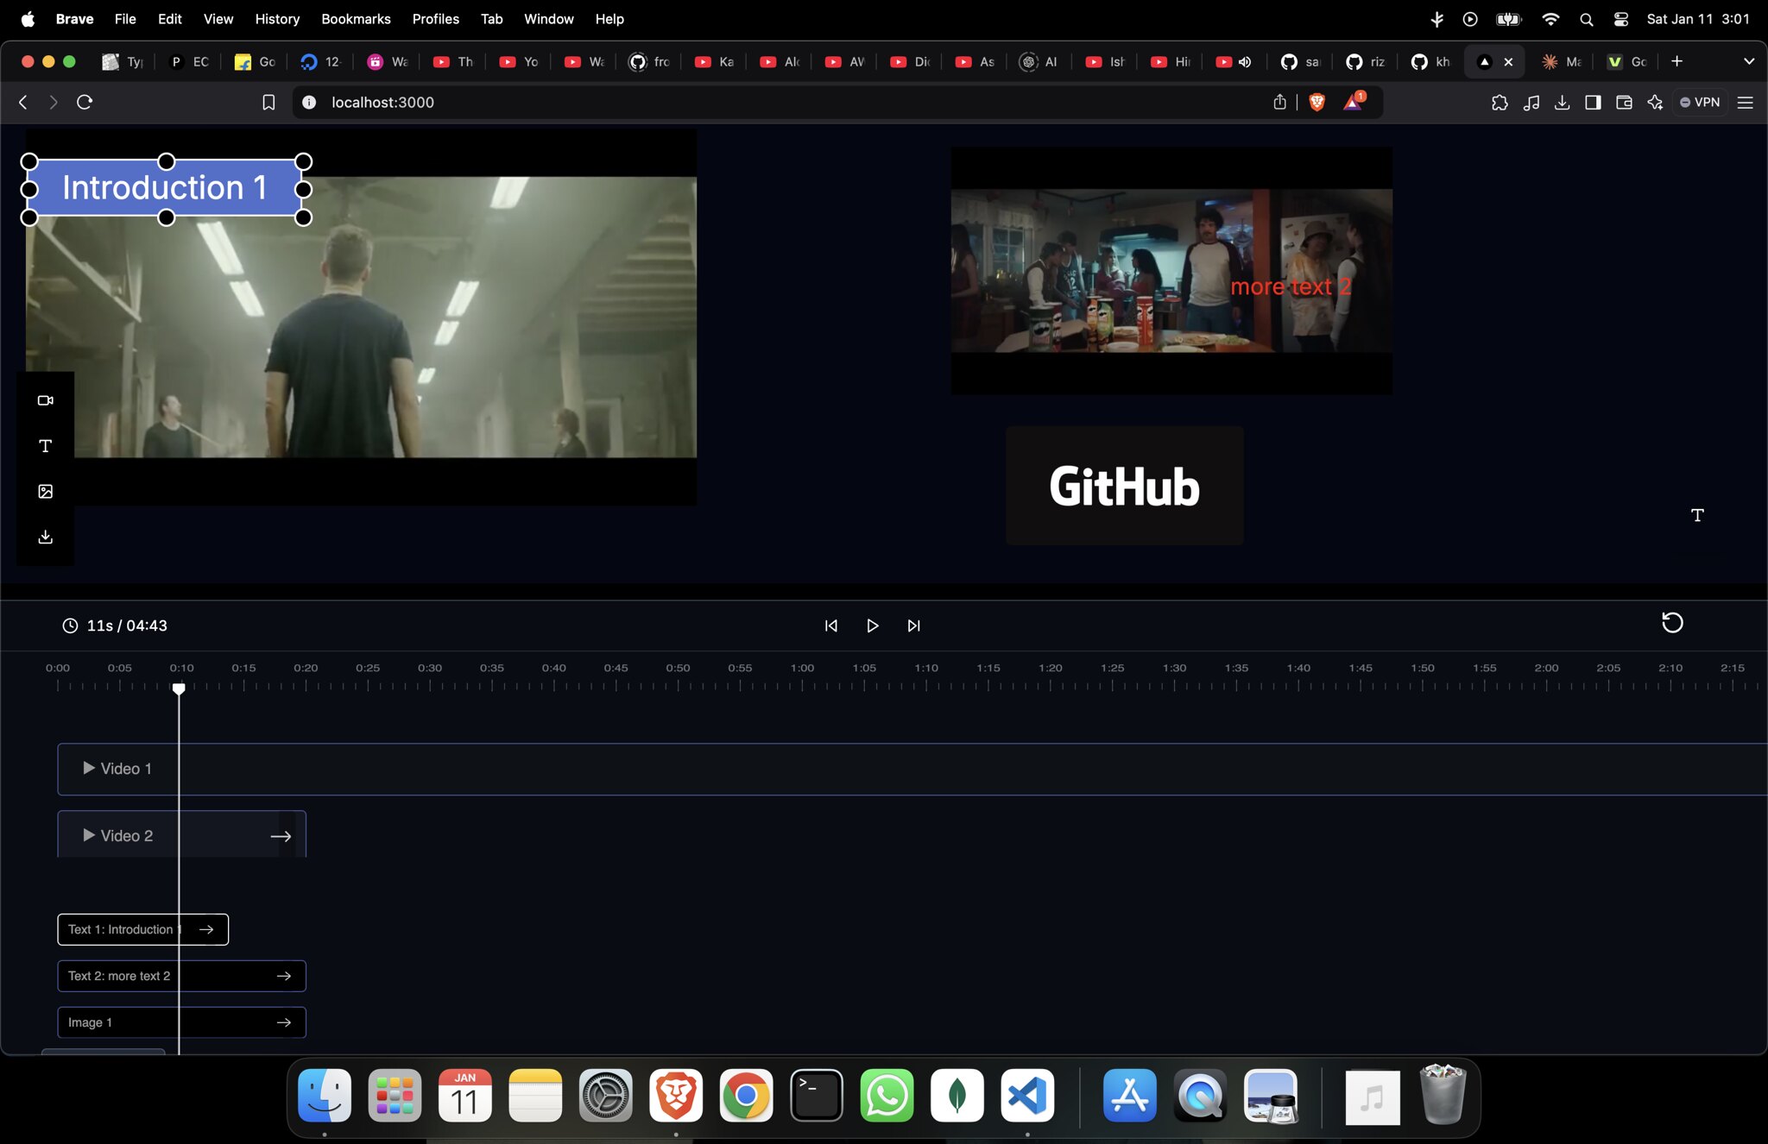Open macOS Control Center icon
Viewport: 1768px width, 1144px height.
tap(1621, 19)
